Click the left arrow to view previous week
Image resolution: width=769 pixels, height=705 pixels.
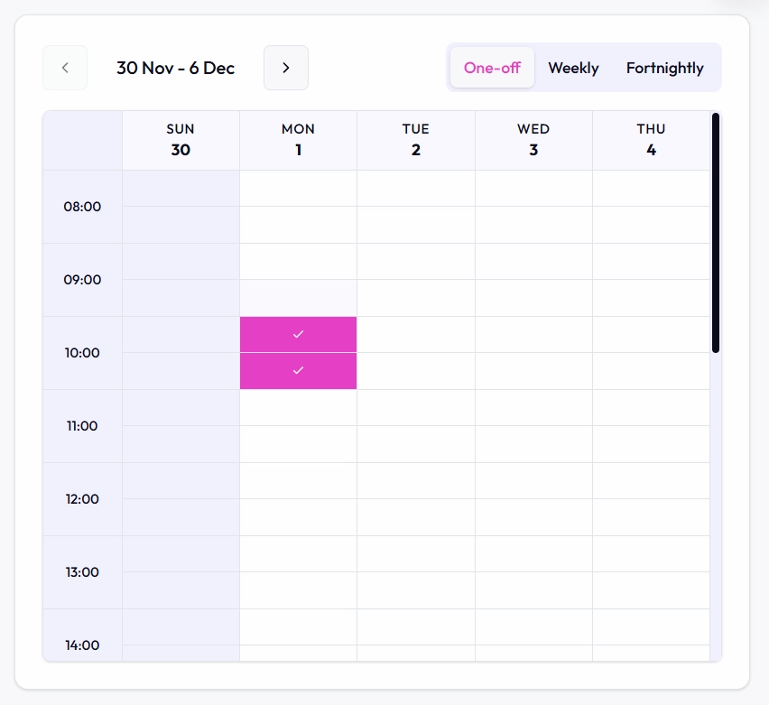click(x=64, y=68)
